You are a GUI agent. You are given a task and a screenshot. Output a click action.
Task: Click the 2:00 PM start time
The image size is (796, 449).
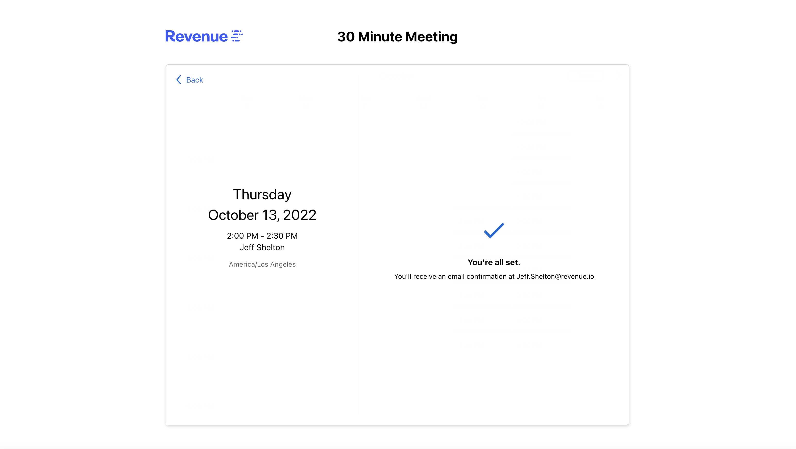coord(242,236)
